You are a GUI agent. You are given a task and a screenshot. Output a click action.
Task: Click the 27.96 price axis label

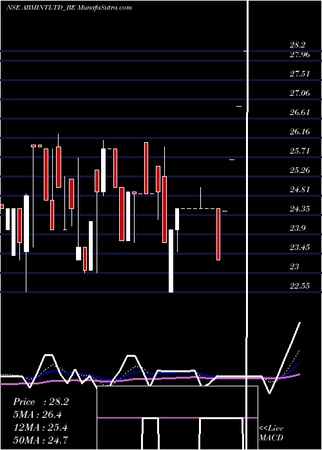pyautogui.click(x=299, y=55)
